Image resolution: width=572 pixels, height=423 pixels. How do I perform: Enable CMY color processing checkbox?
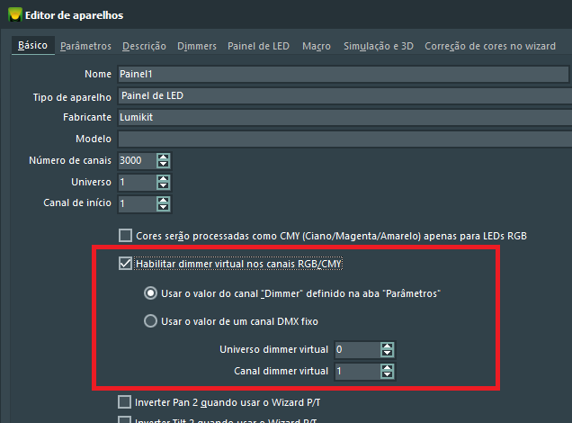(126, 236)
